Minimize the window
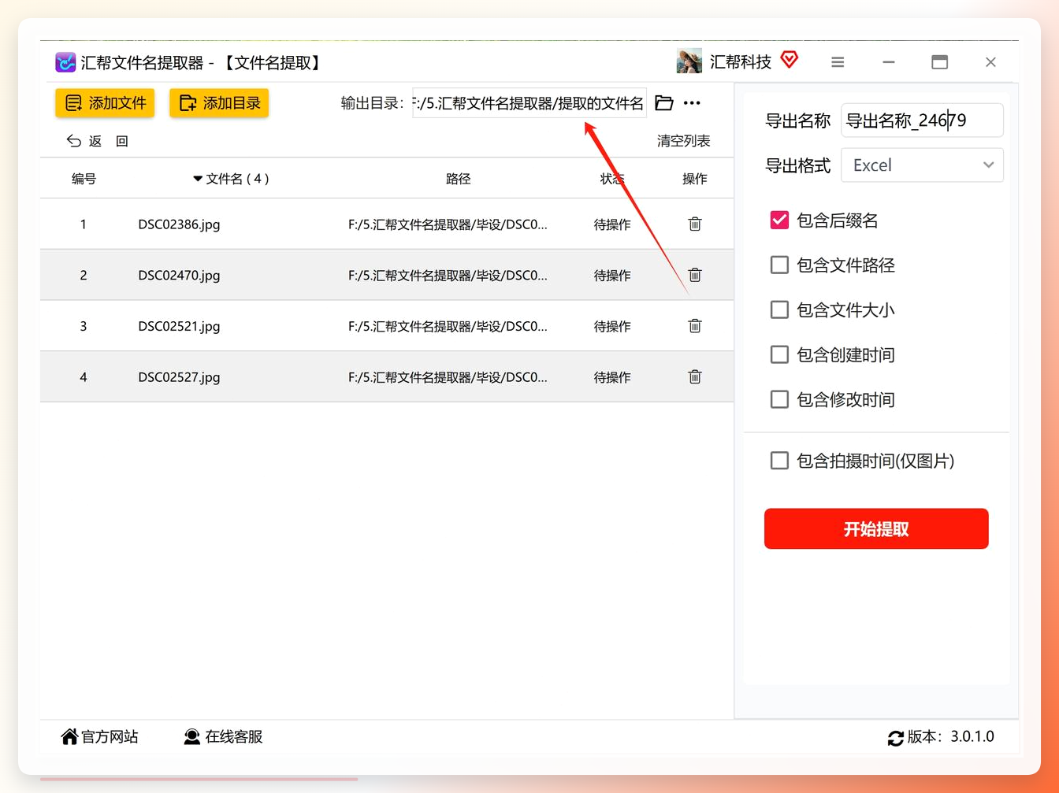Screen dimensions: 1059x793 coord(889,62)
